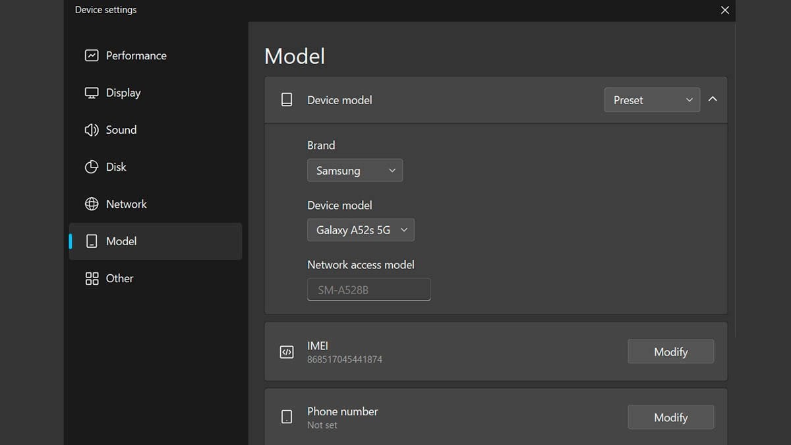
Task: Click the code icon next to IMEI
Action: [x=287, y=352]
